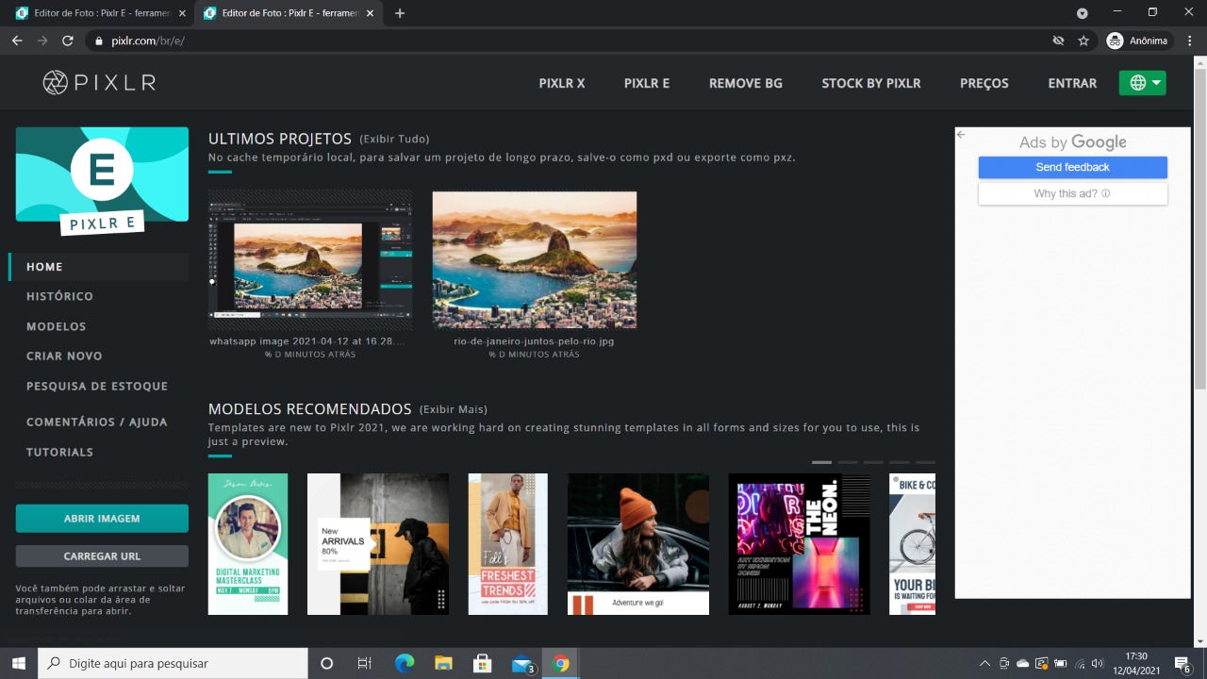Viewport: 1207px width, 679px height.
Task: Reload the page with refresh icon
Action: [x=68, y=41]
